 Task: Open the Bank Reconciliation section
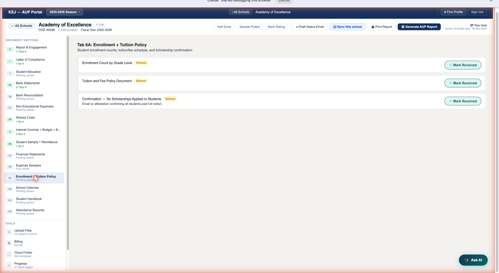click(34, 97)
